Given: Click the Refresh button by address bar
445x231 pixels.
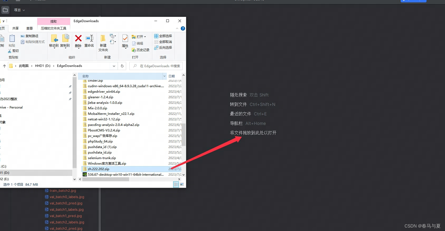Looking at the screenshot, I should point(122,66).
